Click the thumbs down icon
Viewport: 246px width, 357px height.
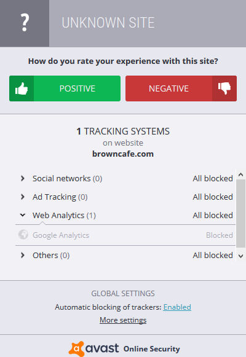click(224, 88)
